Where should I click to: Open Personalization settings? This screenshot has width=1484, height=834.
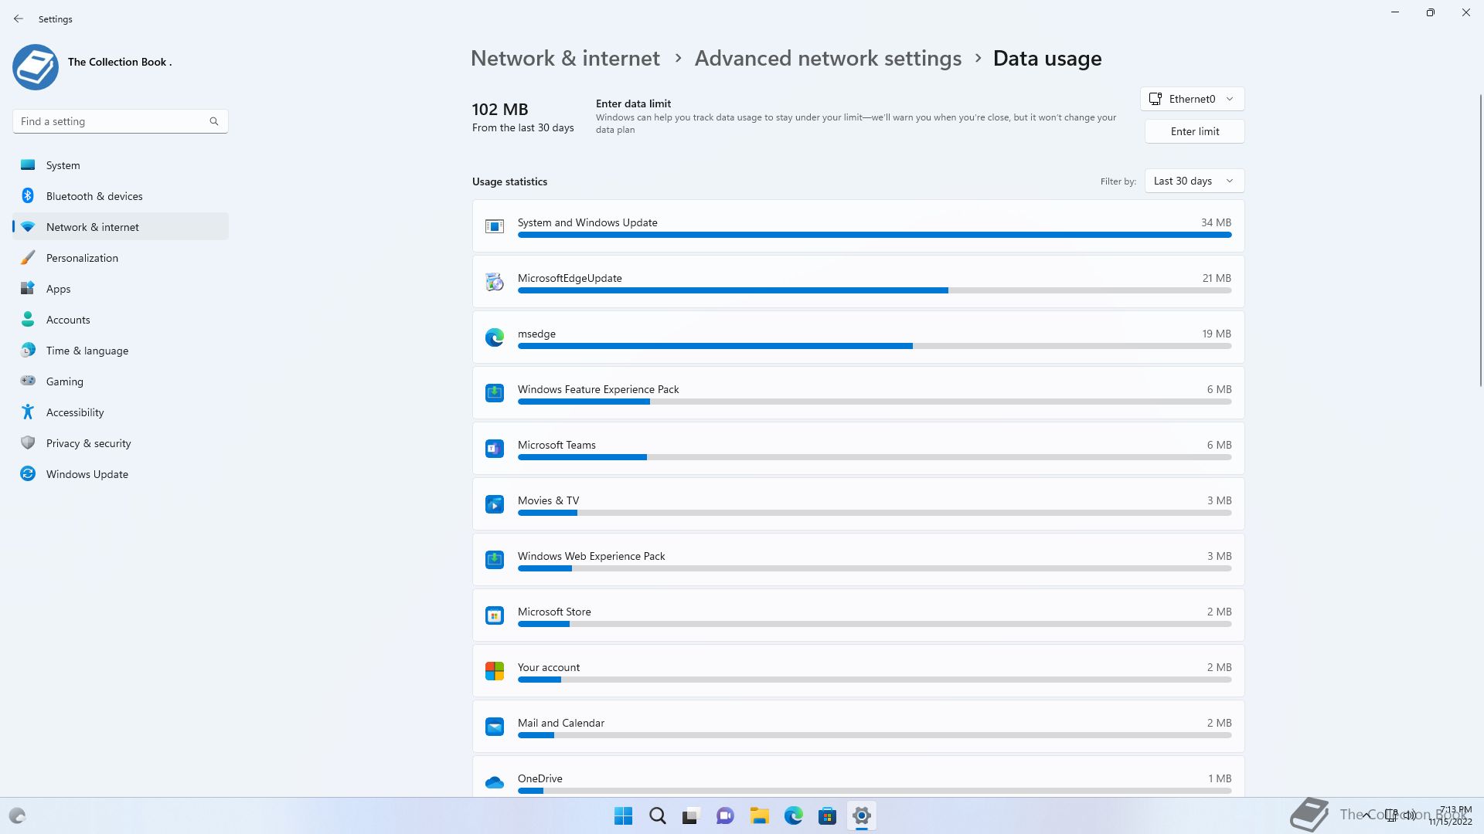121,258
